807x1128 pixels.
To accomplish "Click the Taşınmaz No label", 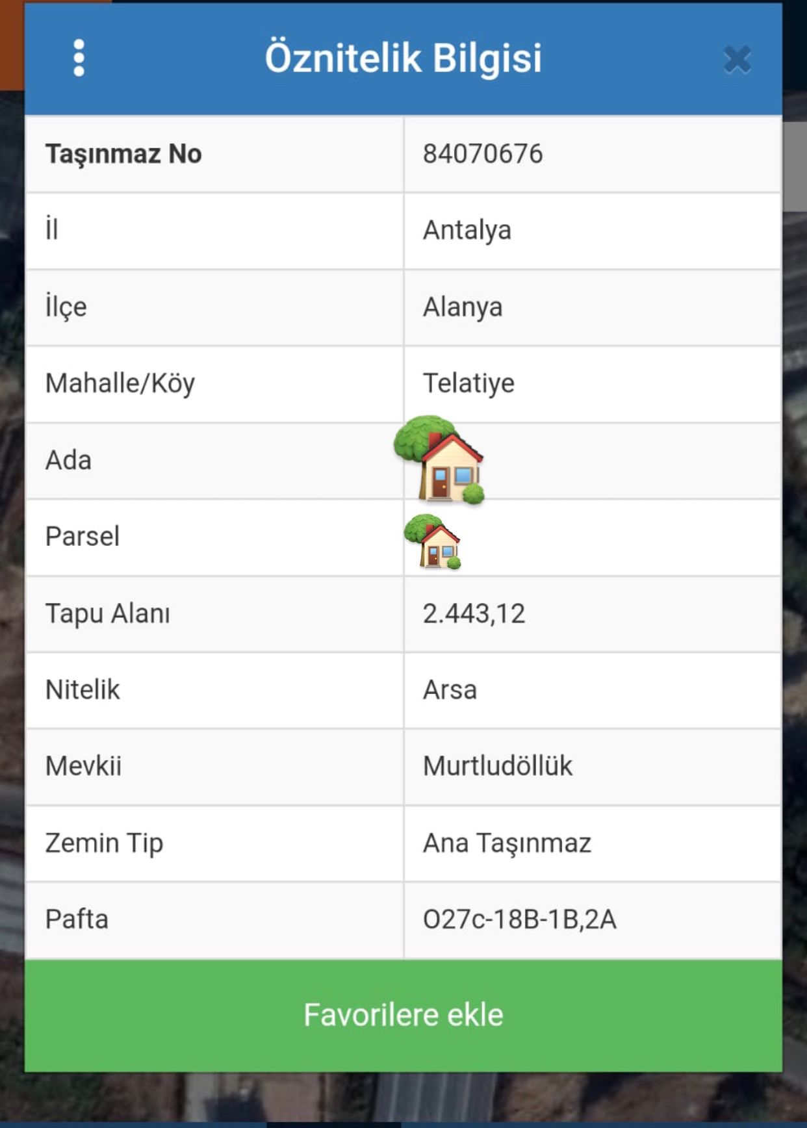I will tap(123, 155).
